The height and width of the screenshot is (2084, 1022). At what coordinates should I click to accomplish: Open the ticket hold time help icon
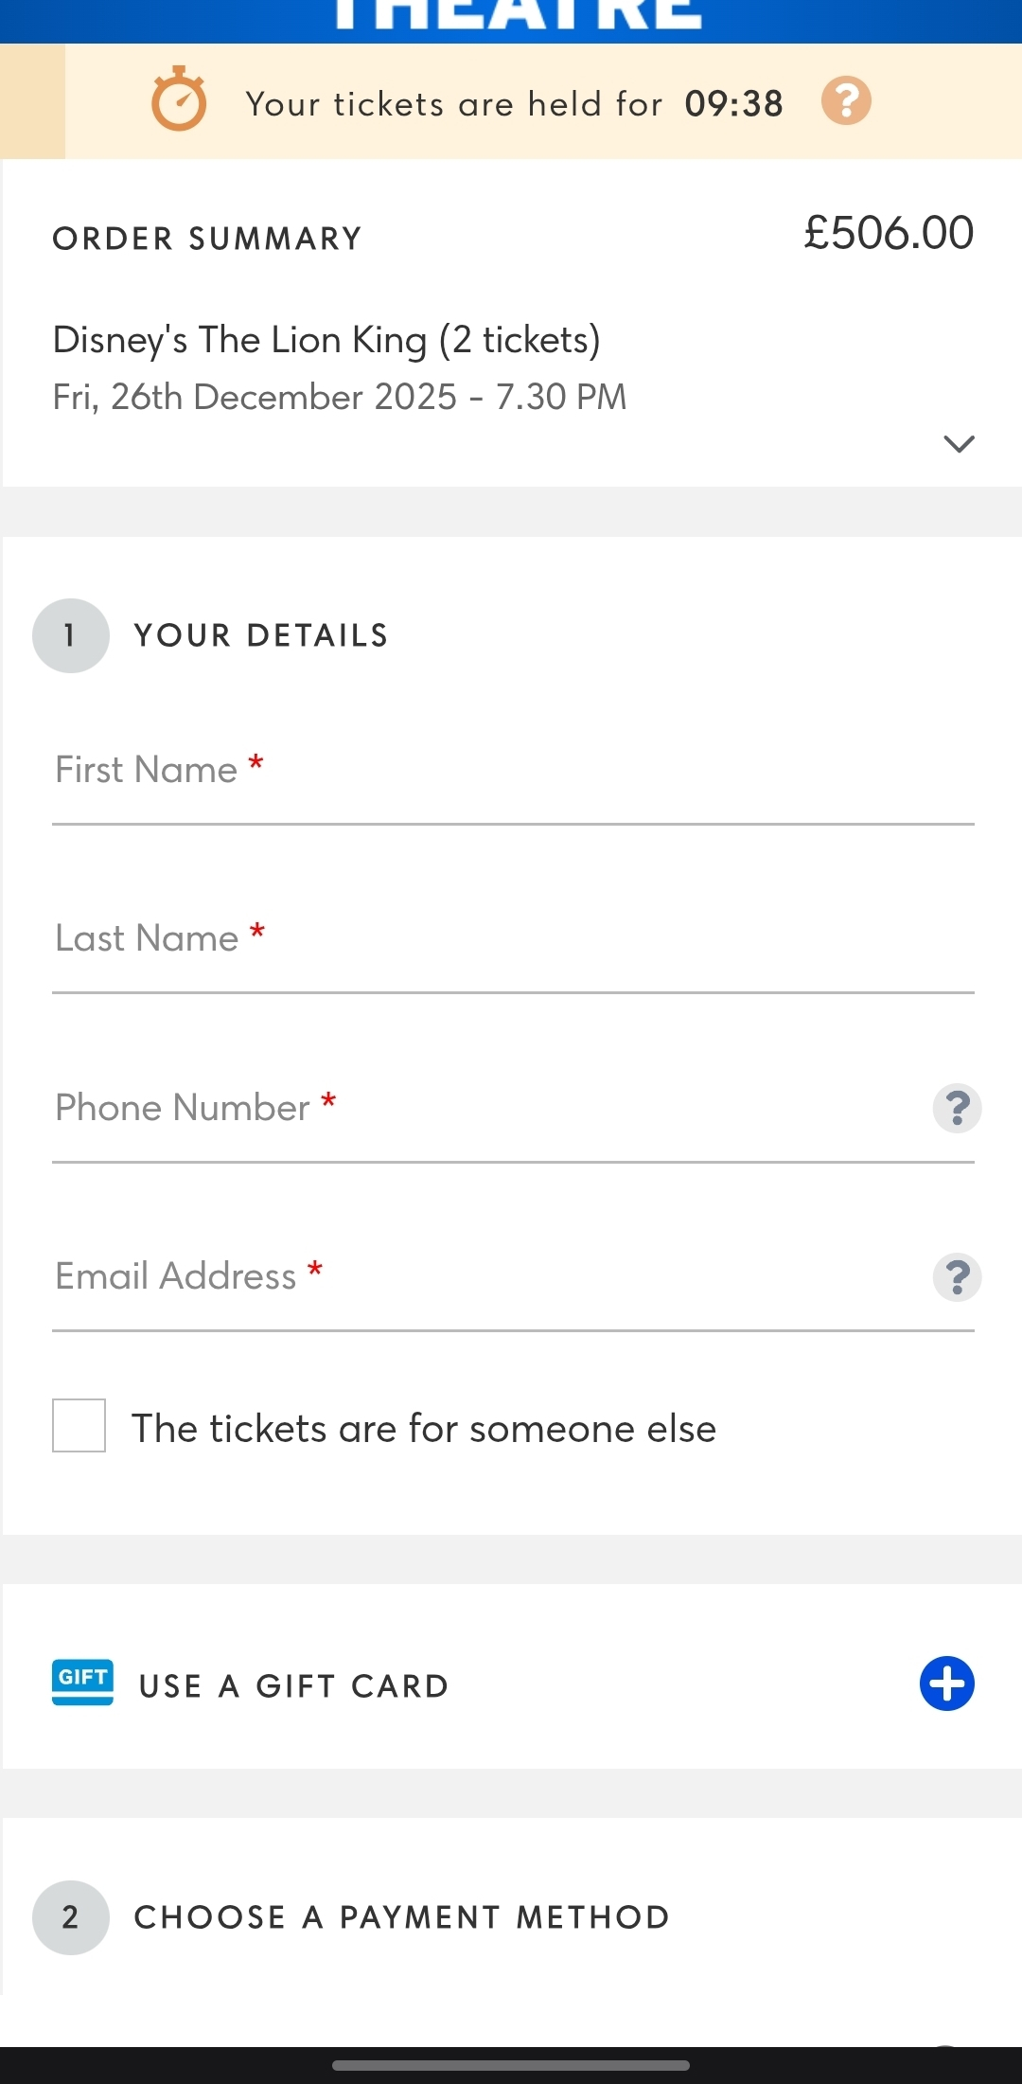pyautogui.click(x=846, y=100)
